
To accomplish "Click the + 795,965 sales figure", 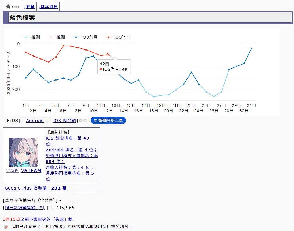I will (x=62, y=208).
